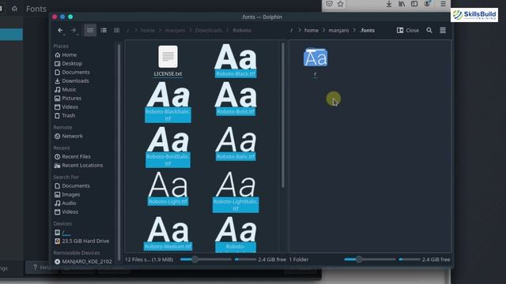Image resolution: width=506 pixels, height=284 pixels.
Task: Select Roboto-Black.ttf font file
Action: tap(236, 62)
